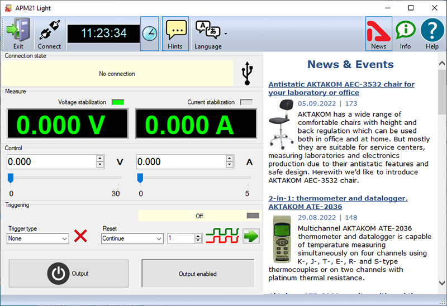Increase current with spinner up arrow

[230, 159]
